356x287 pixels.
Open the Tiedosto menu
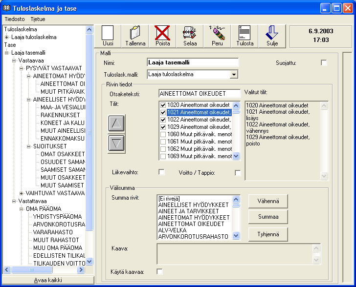click(15, 19)
